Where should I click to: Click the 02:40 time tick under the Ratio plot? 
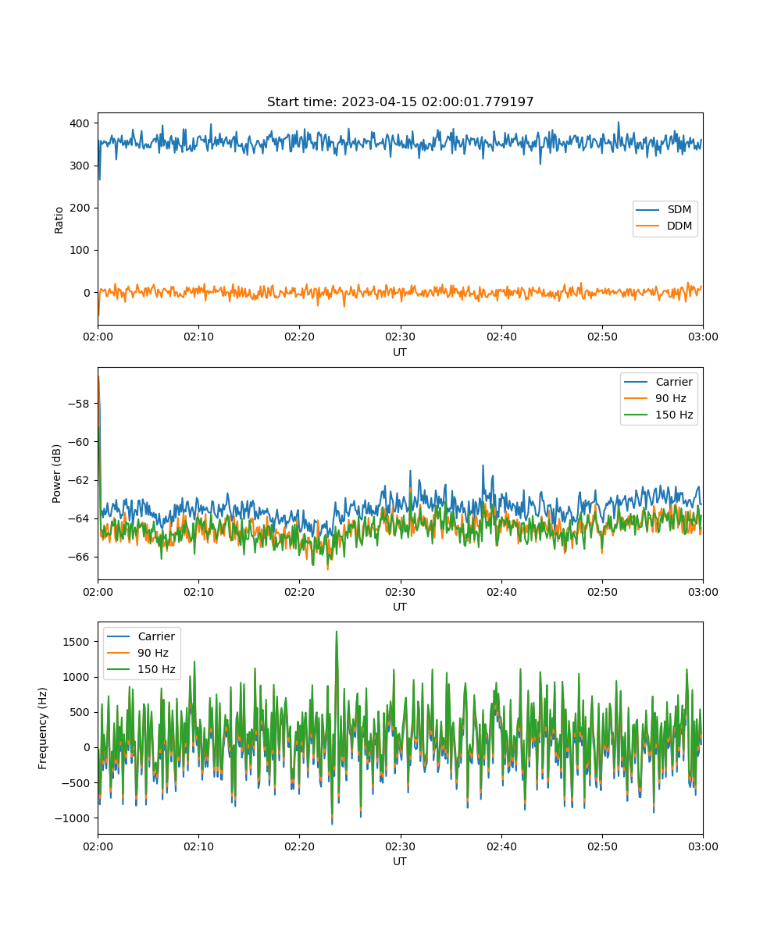click(x=501, y=337)
